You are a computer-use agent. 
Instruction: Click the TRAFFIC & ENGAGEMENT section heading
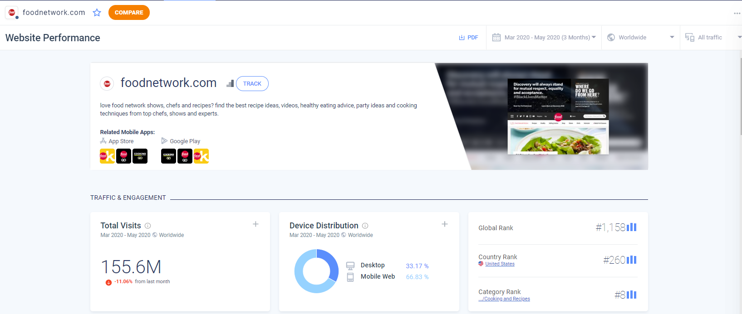coord(128,198)
